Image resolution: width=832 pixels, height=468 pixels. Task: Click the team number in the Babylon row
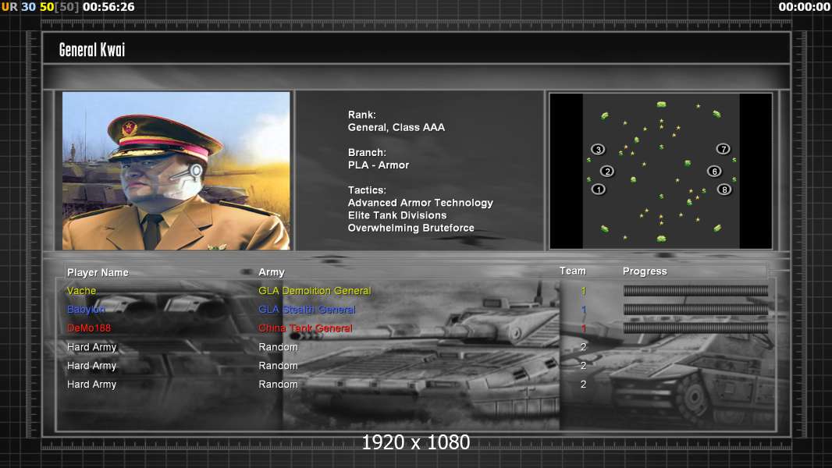tap(583, 310)
